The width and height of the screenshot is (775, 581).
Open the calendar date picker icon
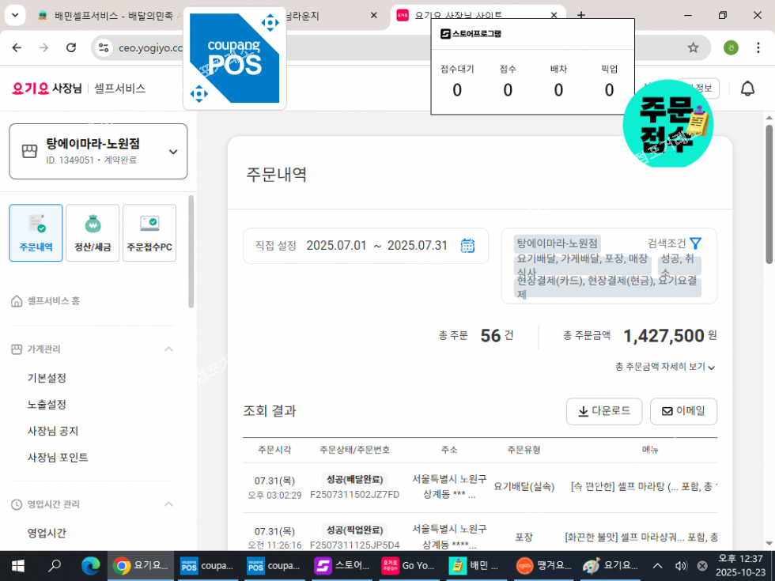(467, 246)
